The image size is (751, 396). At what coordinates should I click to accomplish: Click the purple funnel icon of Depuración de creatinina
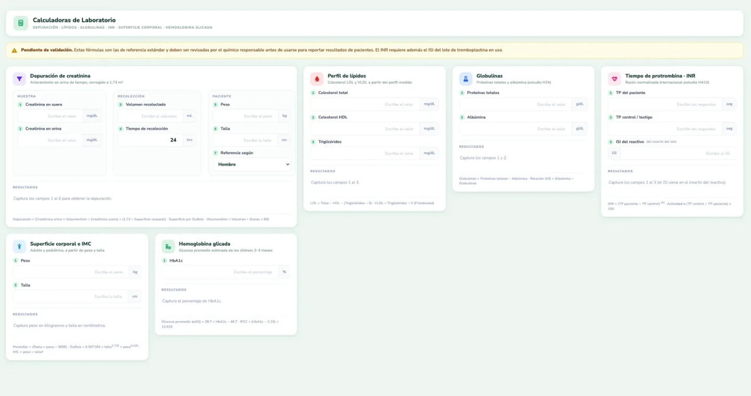coord(19,79)
